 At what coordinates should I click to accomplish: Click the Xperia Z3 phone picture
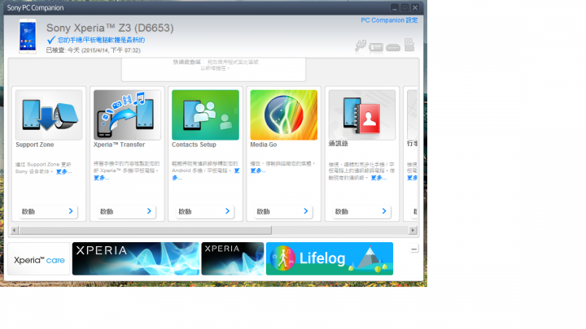[x=28, y=37]
